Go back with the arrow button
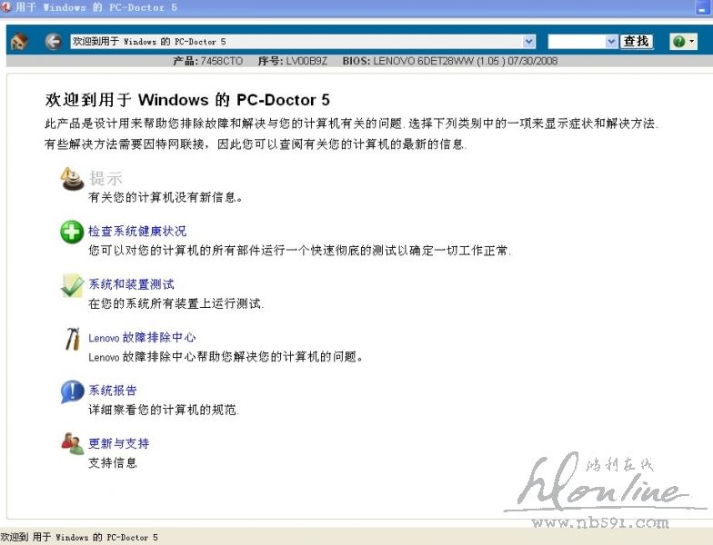 click(53, 42)
